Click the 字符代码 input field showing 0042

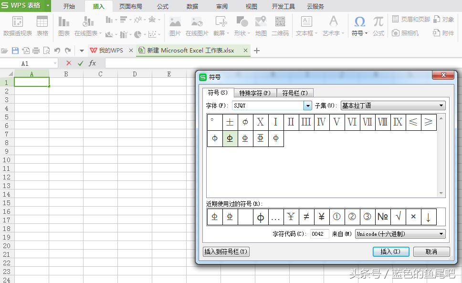pos(319,234)
